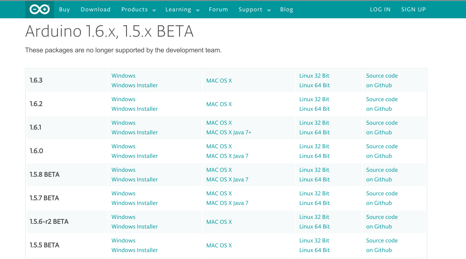
Task: Expand the Learning dropdown menu
Action: 182,10
